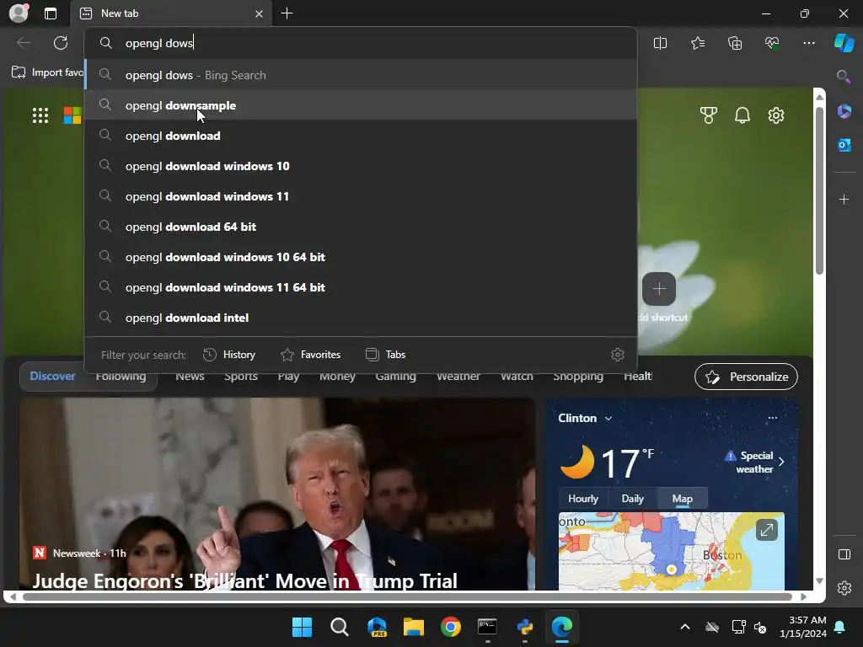The image size is (863, 647).
Task: Open weather card more options
Action: [x=772, y=418]
